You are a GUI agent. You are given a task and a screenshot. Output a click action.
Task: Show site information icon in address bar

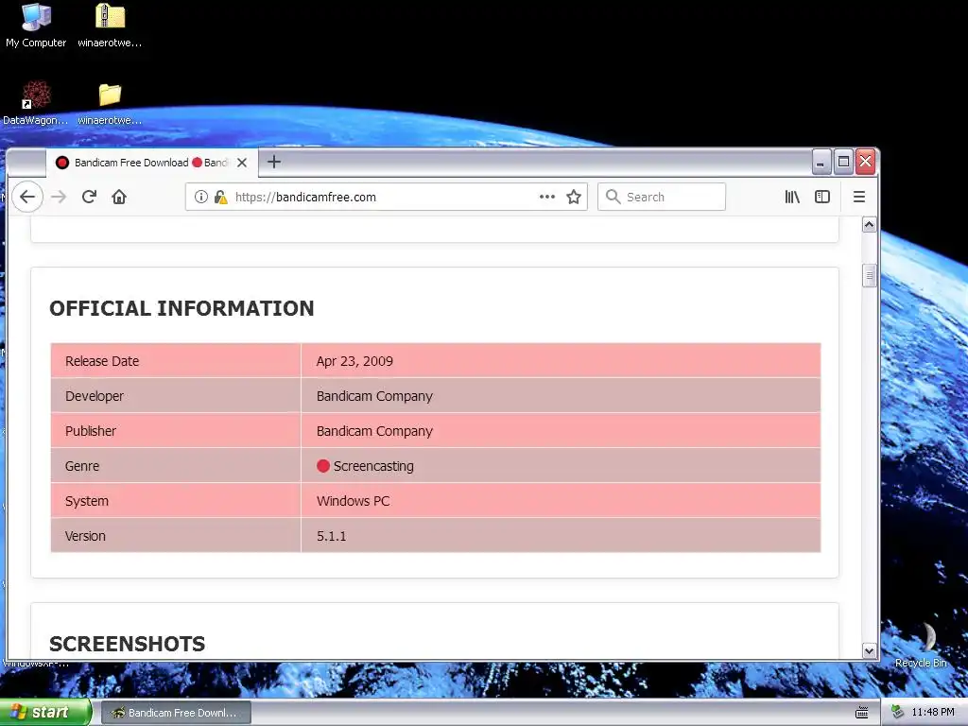(201, 197)
